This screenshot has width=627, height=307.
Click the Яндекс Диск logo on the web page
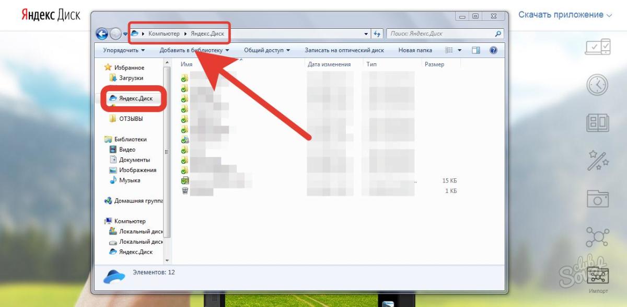[51, 15]
